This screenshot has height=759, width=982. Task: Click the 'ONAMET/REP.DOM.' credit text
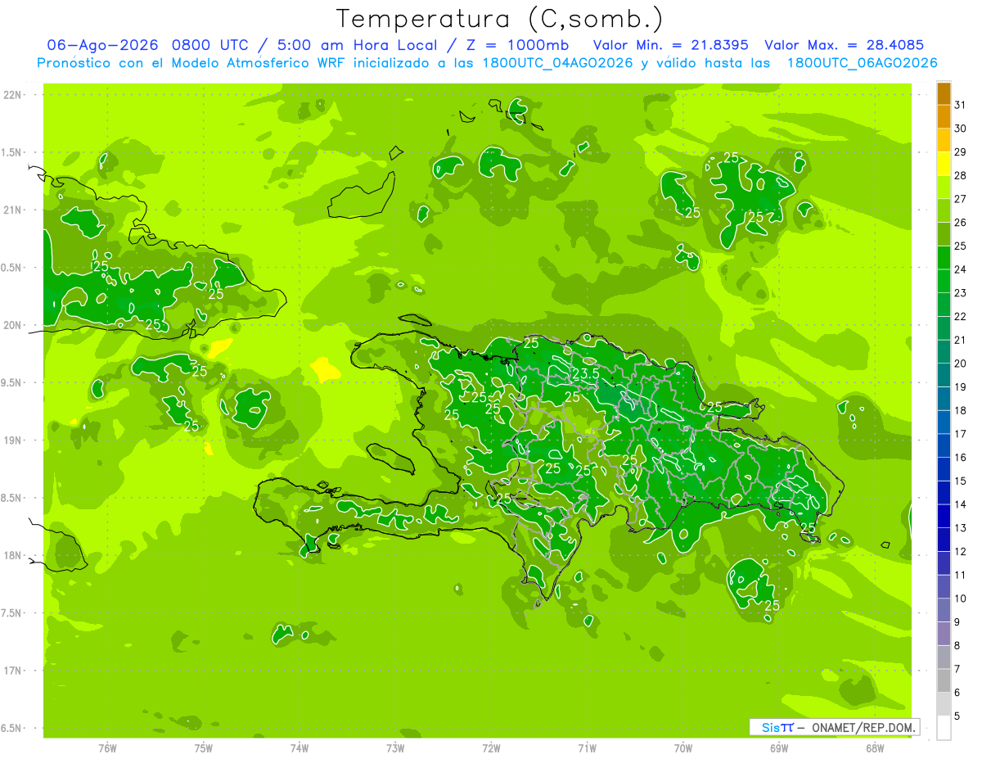point(863,727)
